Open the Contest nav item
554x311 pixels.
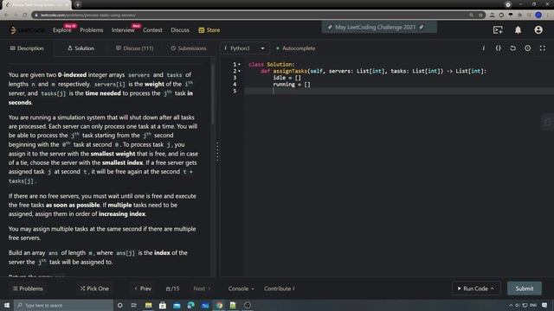point(152,30)
